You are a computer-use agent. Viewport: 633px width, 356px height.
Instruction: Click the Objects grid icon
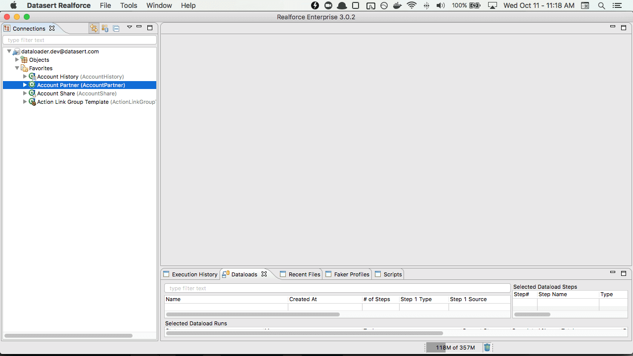pyautogui.click(x=24, y=60)
